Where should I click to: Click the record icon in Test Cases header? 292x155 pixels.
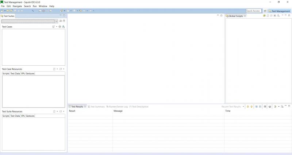(60, 27)
